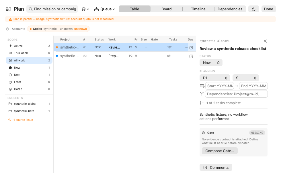281x178 pixels.
Task: Click the Done button
Action: point(268,9)
